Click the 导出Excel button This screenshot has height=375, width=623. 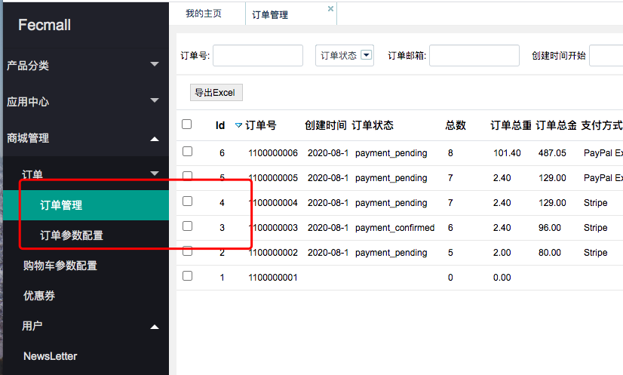tap(216, 93)
